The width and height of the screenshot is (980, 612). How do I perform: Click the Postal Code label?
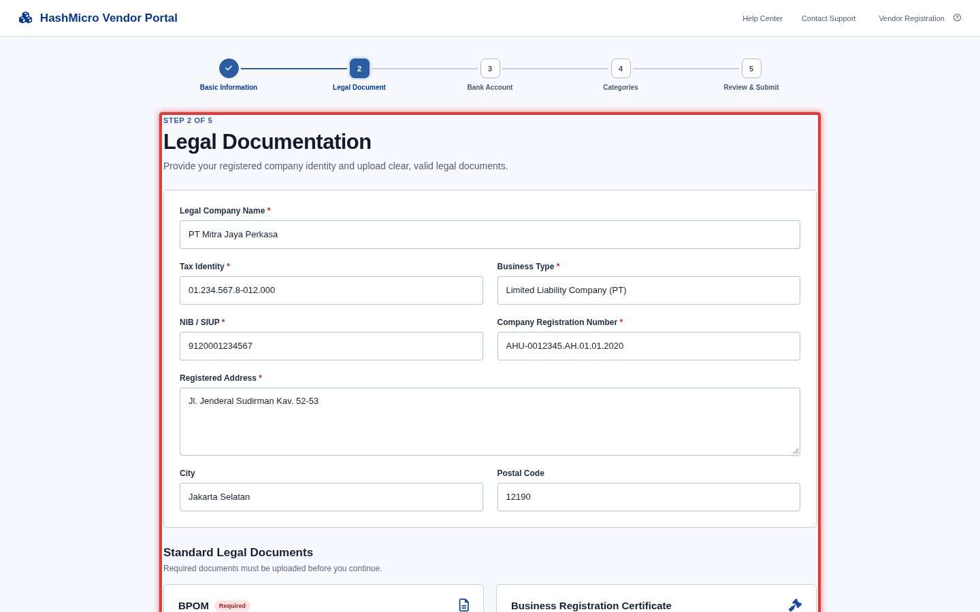coord(521,473)
